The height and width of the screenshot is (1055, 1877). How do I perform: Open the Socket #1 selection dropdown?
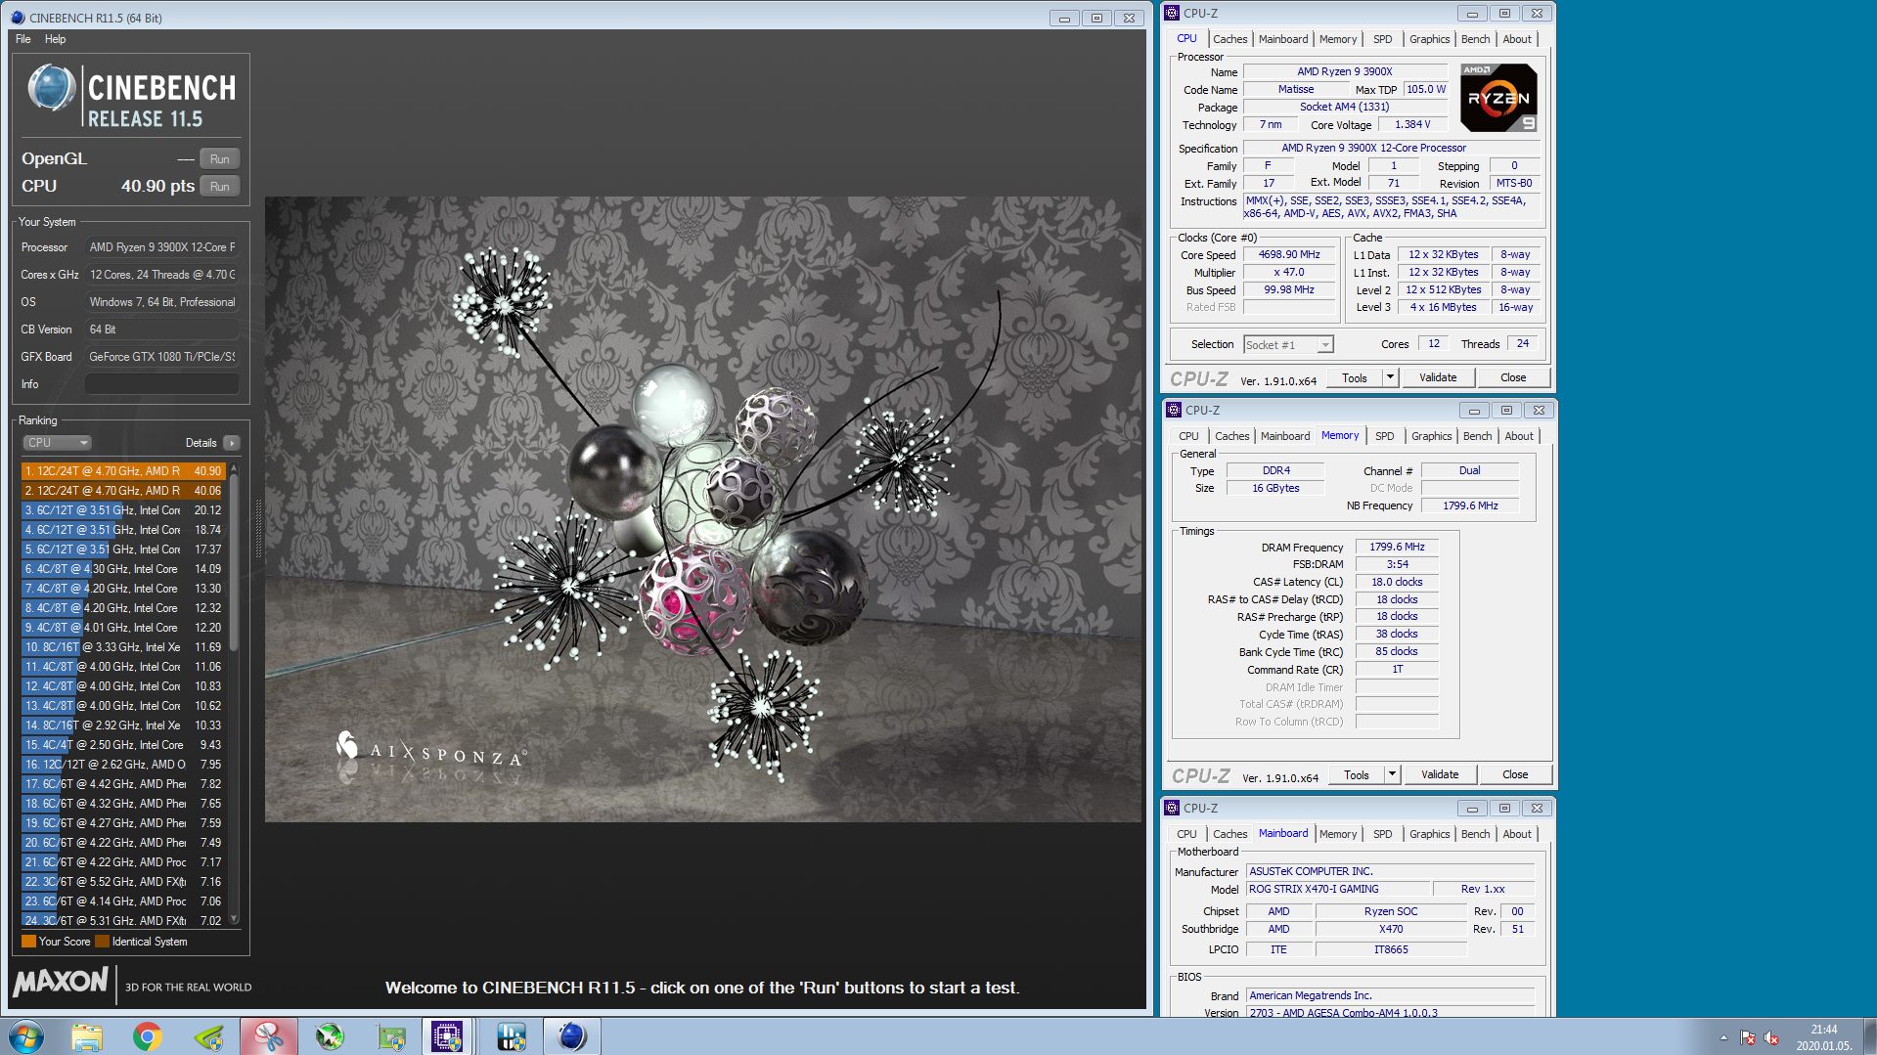point(1288,344)
